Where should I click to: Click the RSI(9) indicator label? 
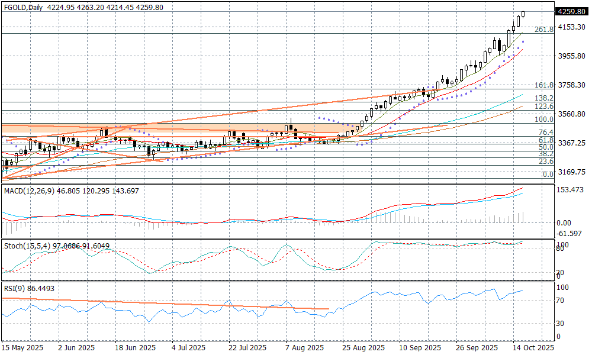[15, 289]
